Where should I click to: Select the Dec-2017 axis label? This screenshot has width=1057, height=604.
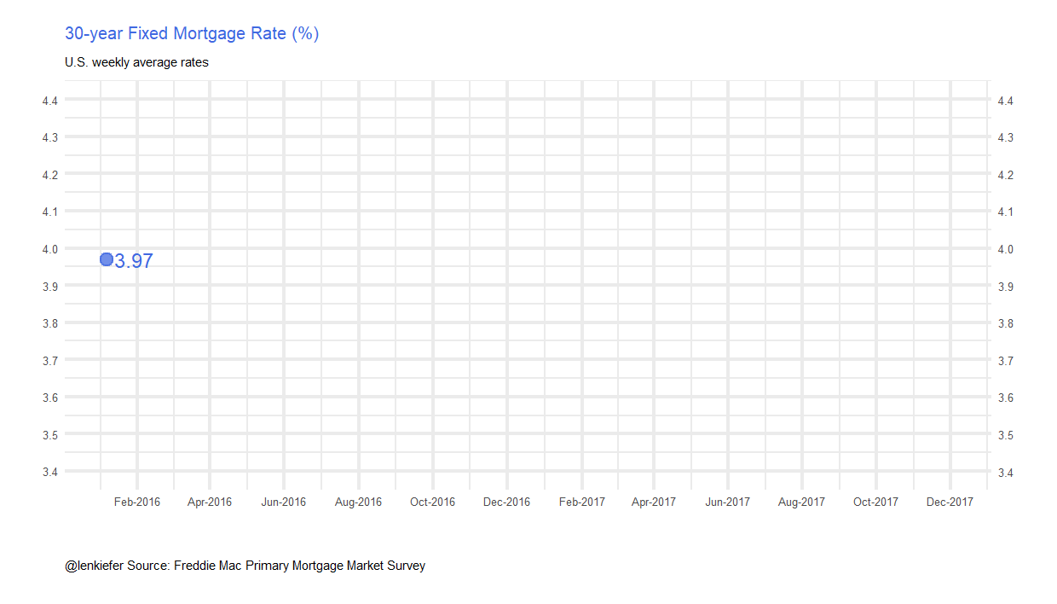[x=950, y=502]
